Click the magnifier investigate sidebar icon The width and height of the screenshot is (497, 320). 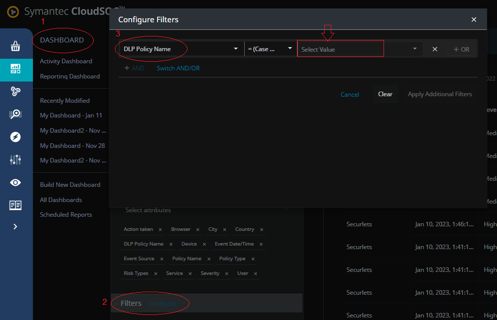pos(16,114)
